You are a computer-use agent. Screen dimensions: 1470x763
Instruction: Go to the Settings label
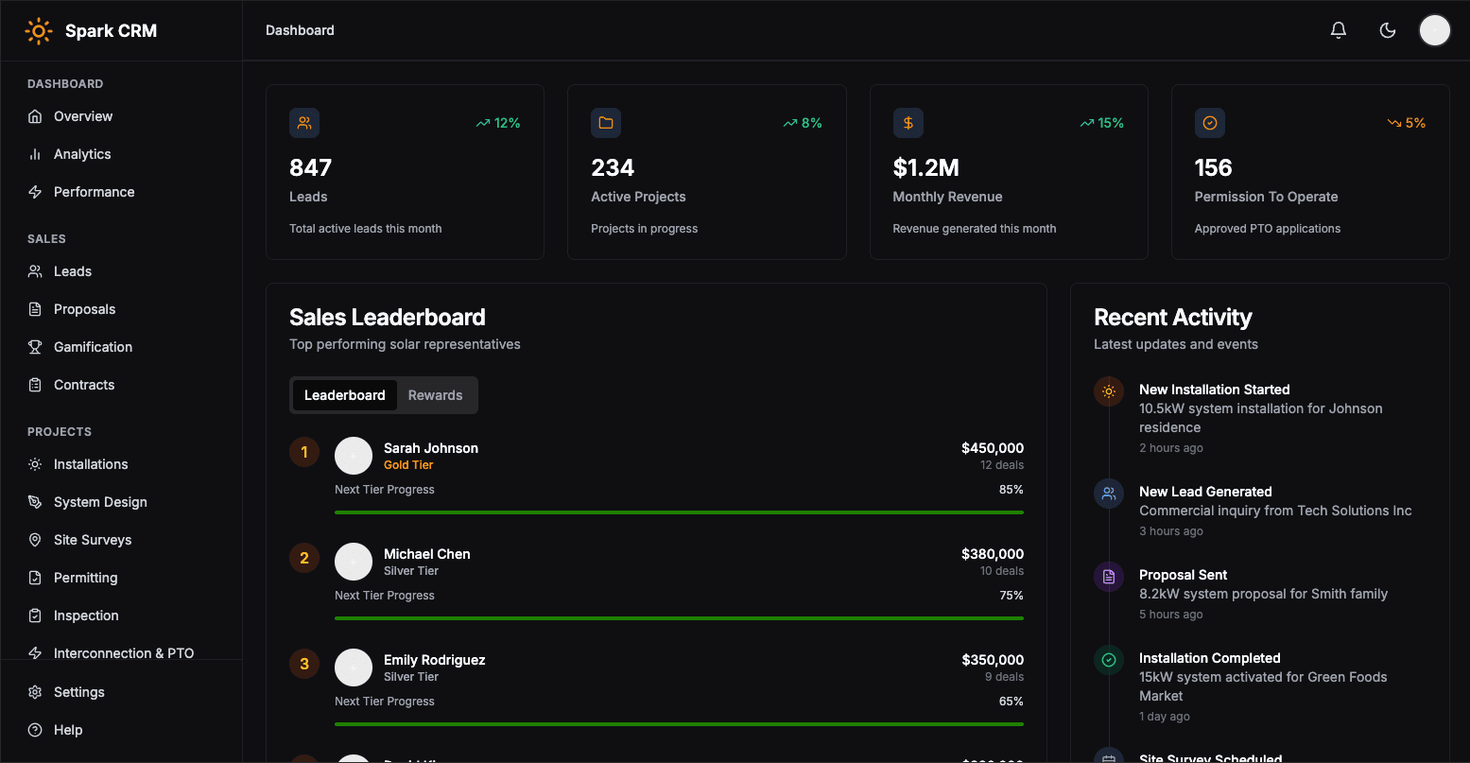pyautogui.click(x=79, y=692)
